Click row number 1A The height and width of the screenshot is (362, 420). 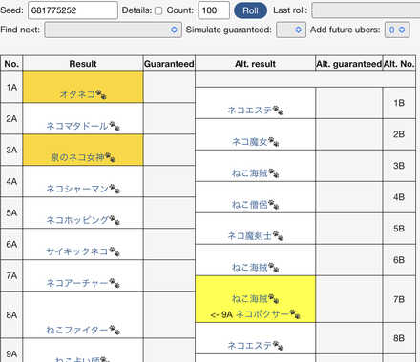point(11,87)
